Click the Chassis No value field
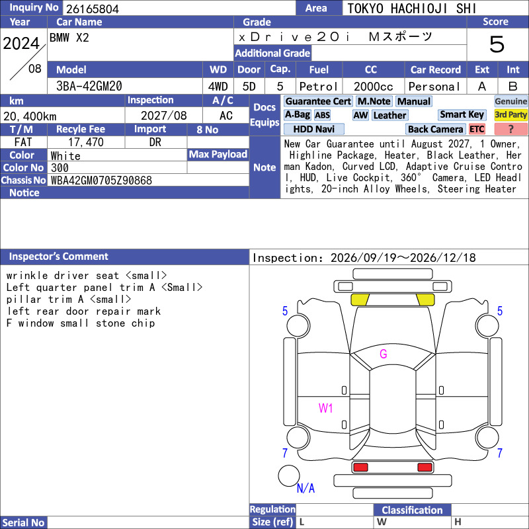The width and height of the screenshot is (529, 529). [x=149, y=180]
